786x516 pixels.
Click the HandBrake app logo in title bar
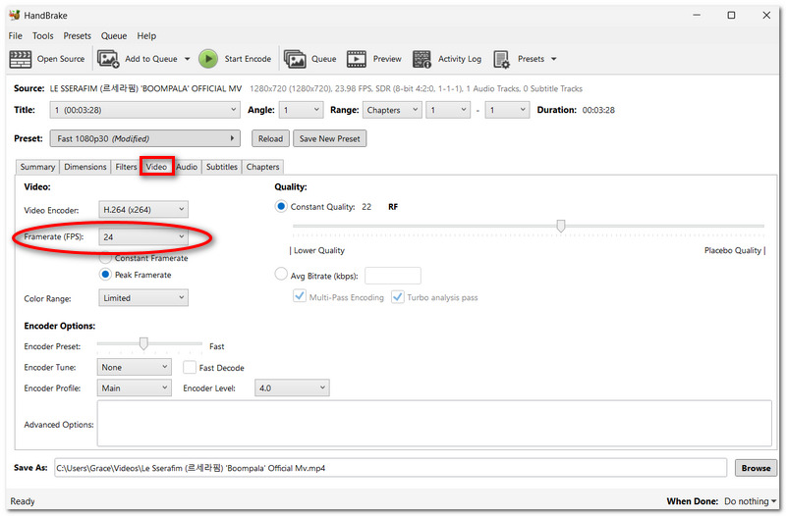tap(14, 15)
